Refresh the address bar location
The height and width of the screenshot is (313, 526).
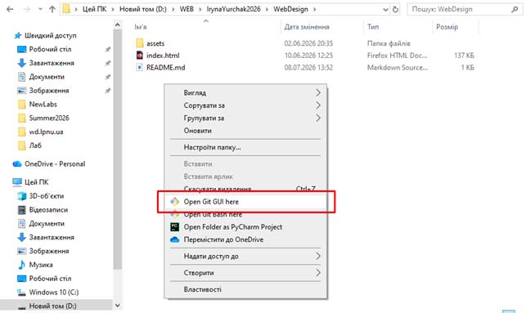(395, 9)
